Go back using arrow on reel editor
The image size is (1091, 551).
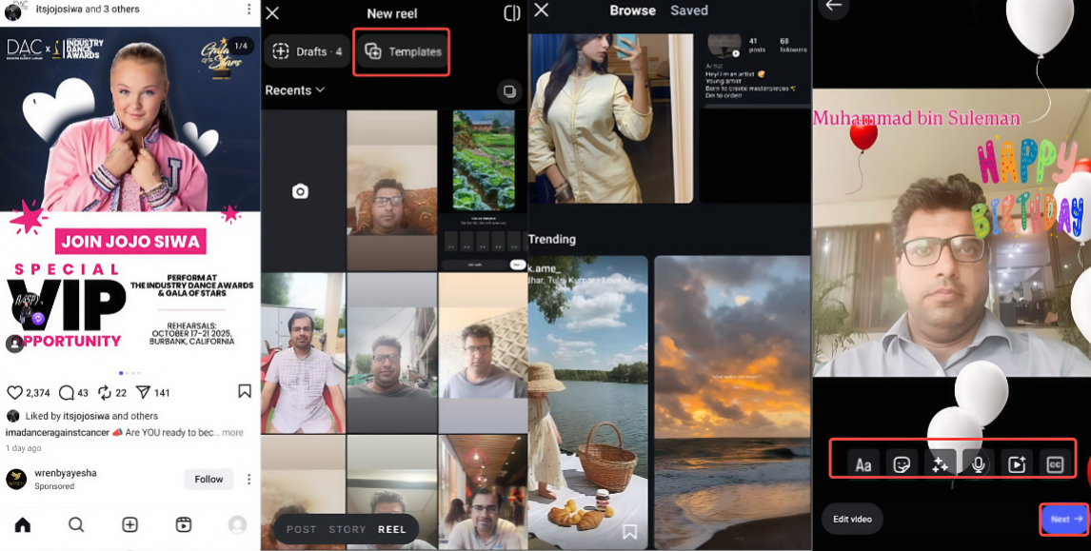[833, 6]
